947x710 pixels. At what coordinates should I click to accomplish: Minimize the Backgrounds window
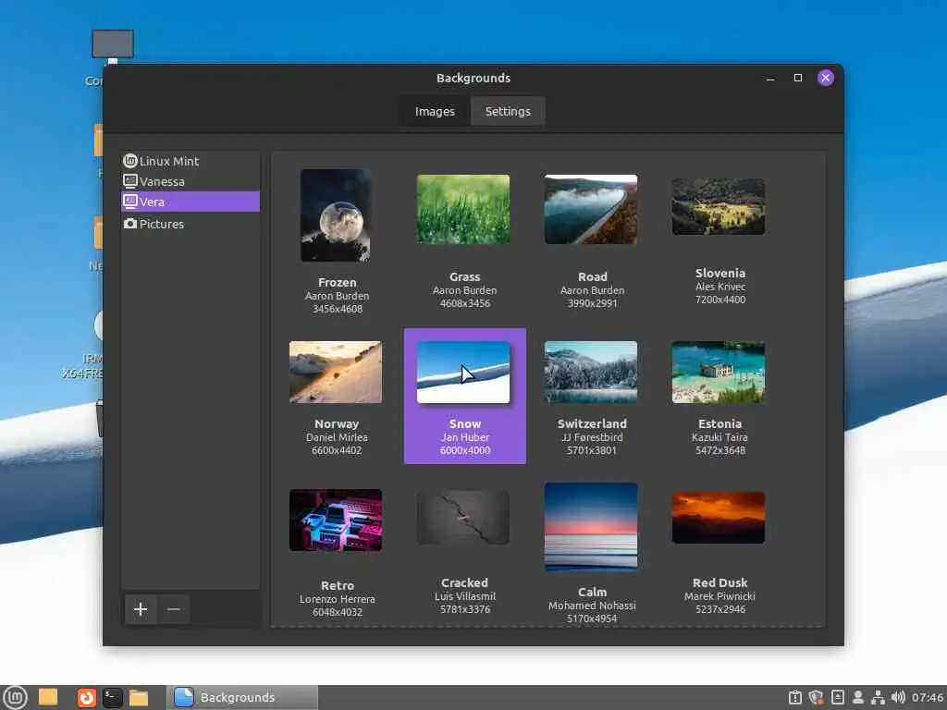(x=770, y=78)
